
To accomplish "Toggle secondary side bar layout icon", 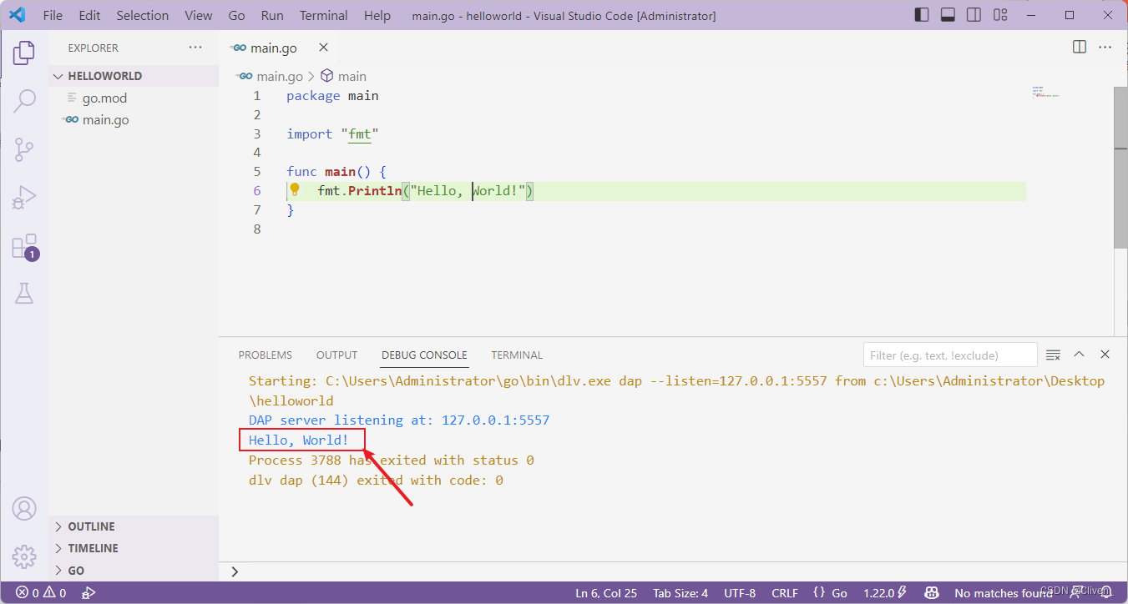I will coord(974,15).
